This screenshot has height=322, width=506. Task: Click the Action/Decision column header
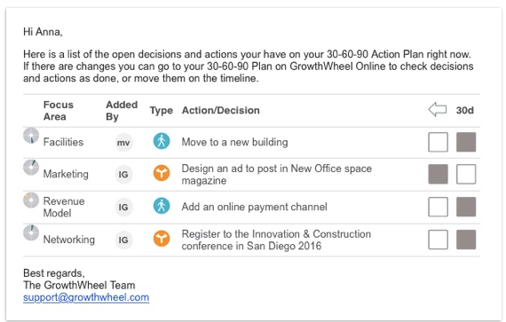(221, 110)
